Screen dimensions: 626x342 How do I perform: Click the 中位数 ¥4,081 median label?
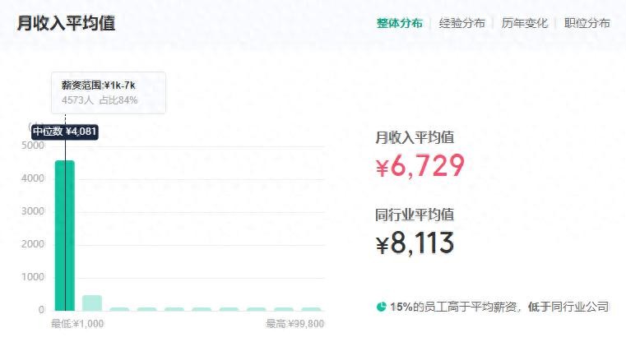(65, 132)
